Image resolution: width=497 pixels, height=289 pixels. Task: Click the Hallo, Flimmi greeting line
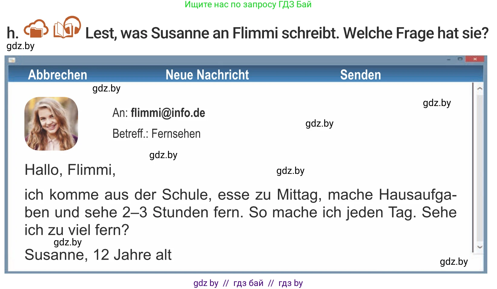[70, 170]
